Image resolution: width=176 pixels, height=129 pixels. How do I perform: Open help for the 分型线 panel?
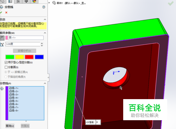[x=44, y=7]
